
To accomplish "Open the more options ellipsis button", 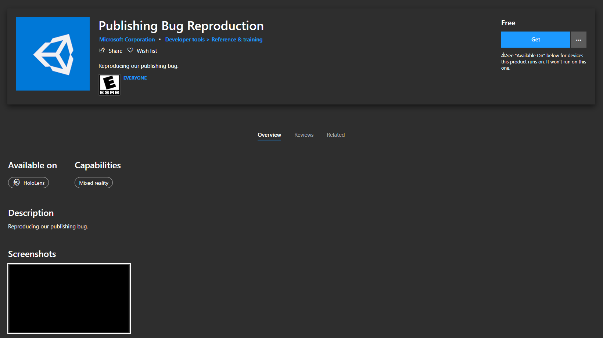I will 579,40.
